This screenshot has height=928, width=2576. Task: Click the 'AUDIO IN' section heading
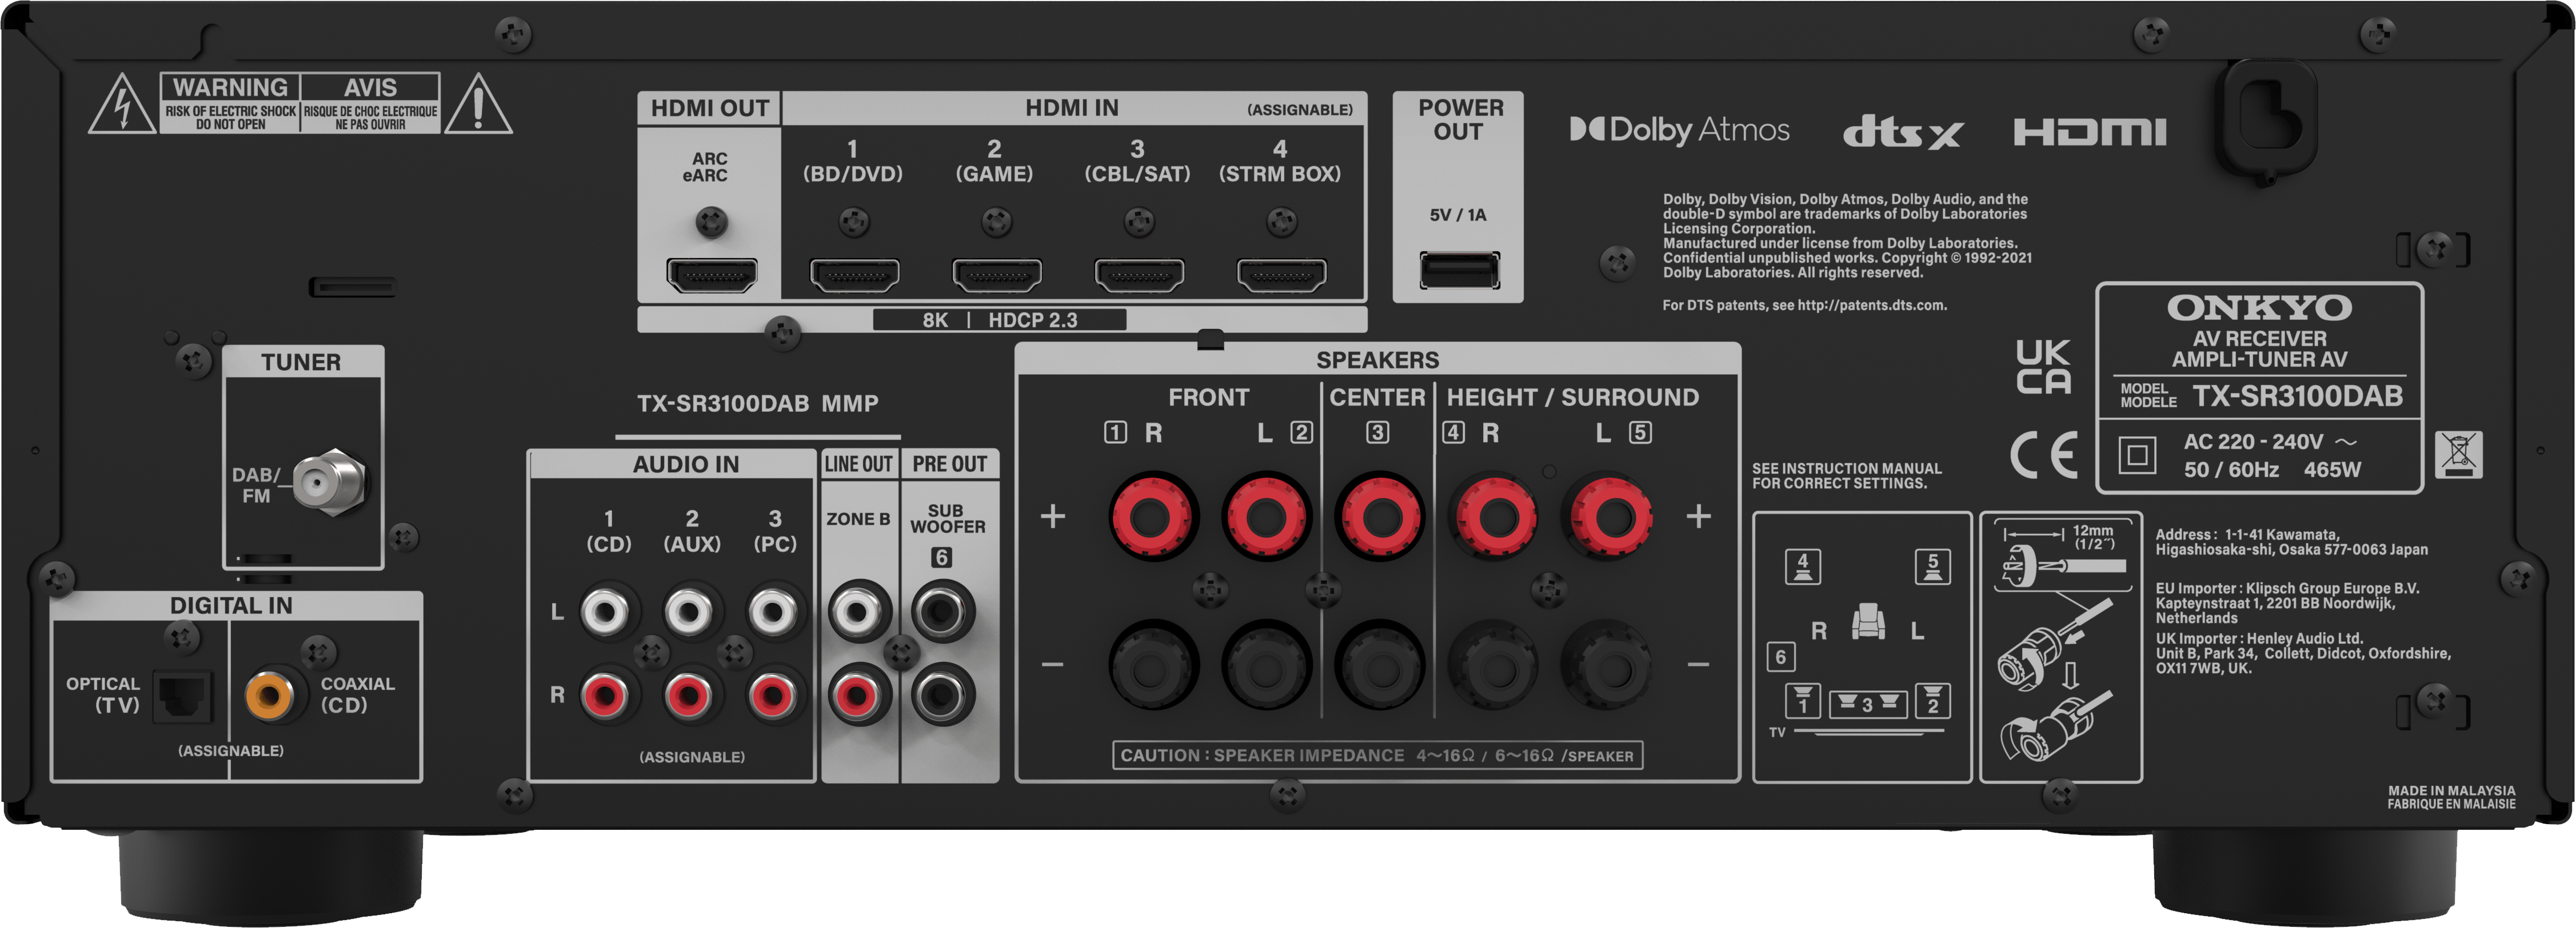pos(686,464)
